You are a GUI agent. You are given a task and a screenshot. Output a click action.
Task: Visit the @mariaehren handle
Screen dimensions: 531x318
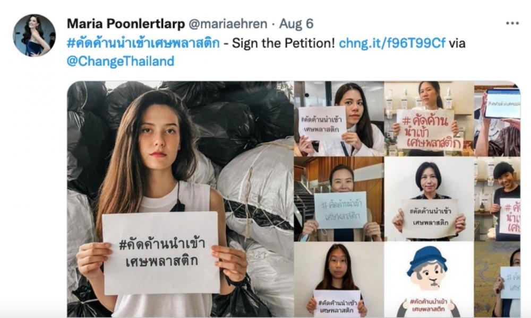point(228,24)
